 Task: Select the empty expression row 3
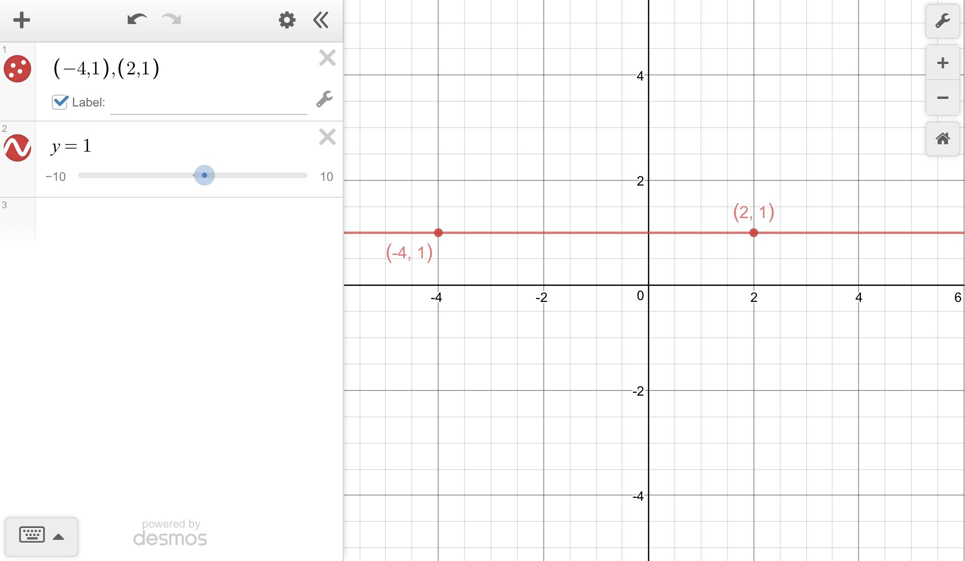188,219
